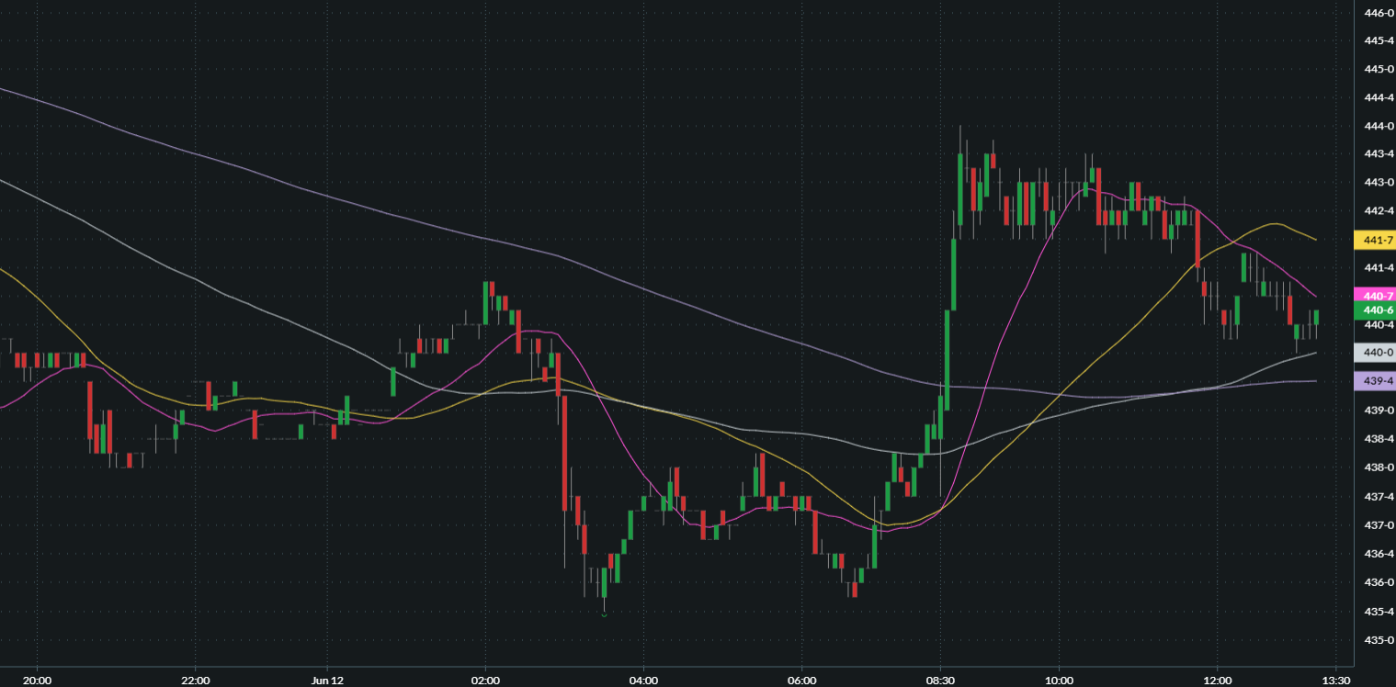Click the 02:00 time axis label

click(x=484, y=680)
